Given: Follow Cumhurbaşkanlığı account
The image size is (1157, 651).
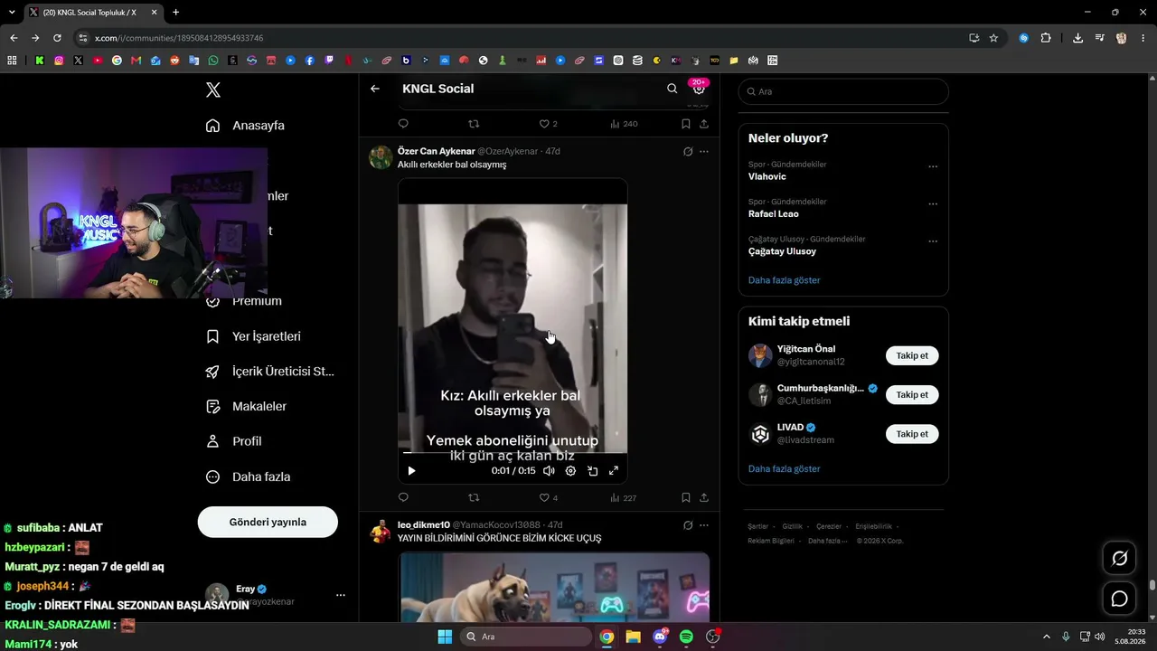Looking at the screenshot, I should (912, 394).
